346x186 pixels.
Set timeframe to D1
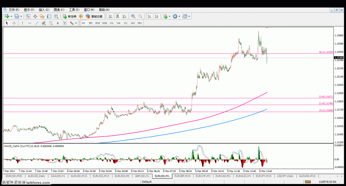[x=126, y=23]
